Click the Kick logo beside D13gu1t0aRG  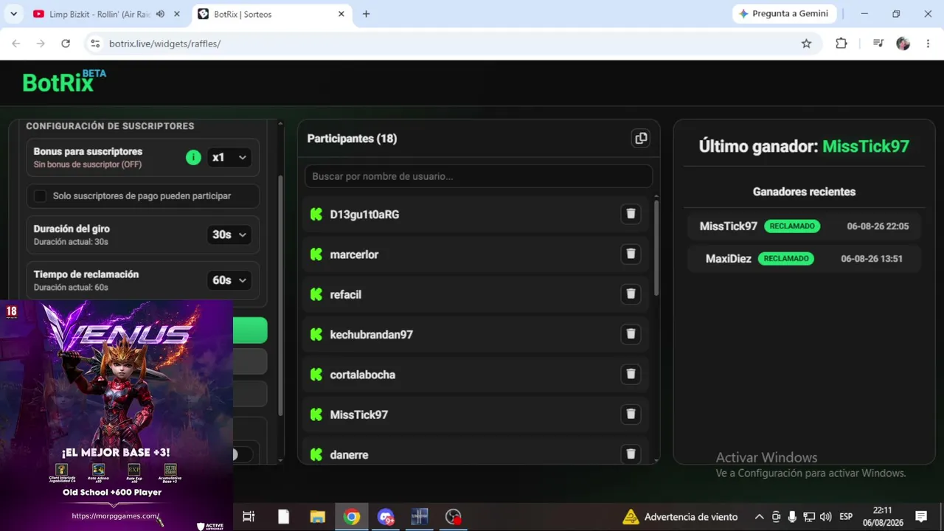[316, 215]
